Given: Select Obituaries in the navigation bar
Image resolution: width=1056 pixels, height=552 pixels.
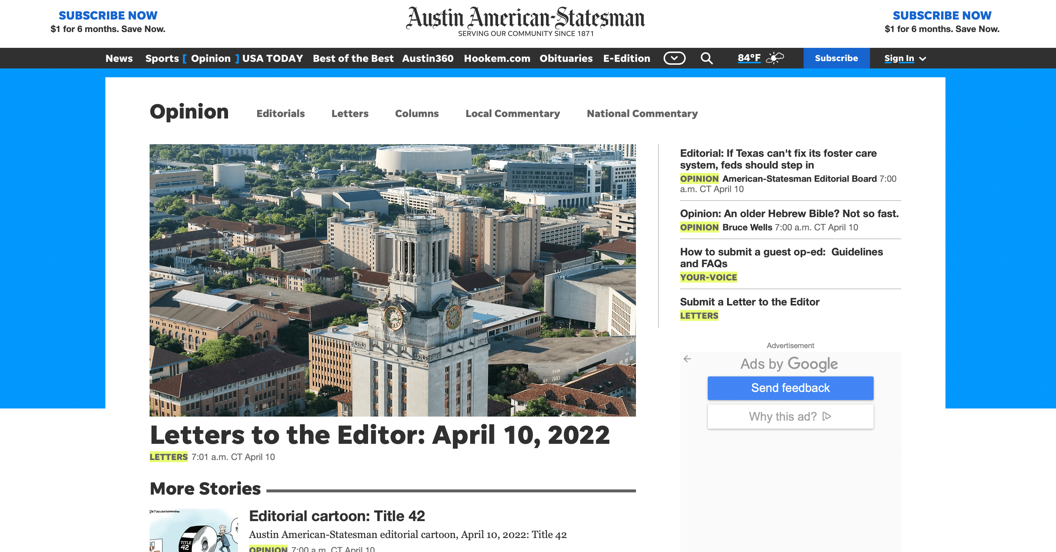Looking at the screenshot, I should [566, 58].
